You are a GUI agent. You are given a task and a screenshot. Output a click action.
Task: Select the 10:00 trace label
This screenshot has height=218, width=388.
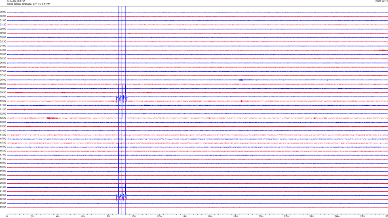point(3,96)
